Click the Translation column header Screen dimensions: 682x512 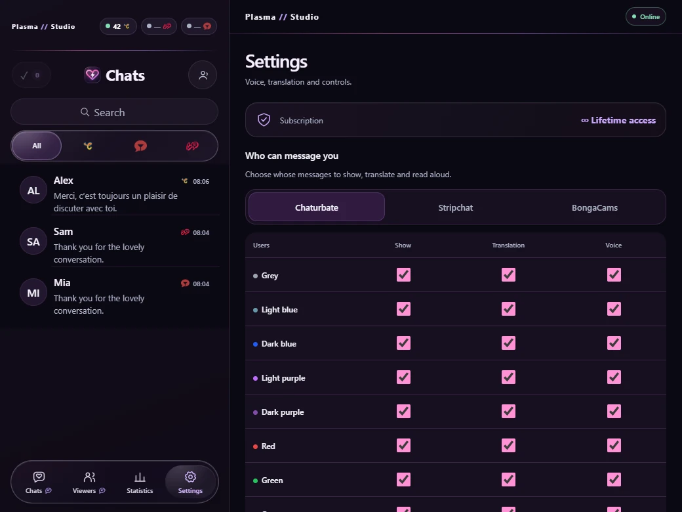pos(508,245)
